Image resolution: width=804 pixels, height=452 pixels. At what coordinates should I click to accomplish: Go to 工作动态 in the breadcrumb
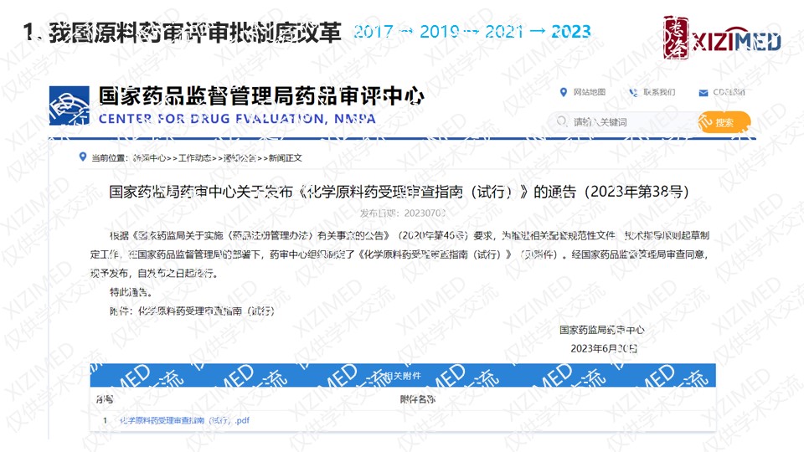click(x=193, y=157)
